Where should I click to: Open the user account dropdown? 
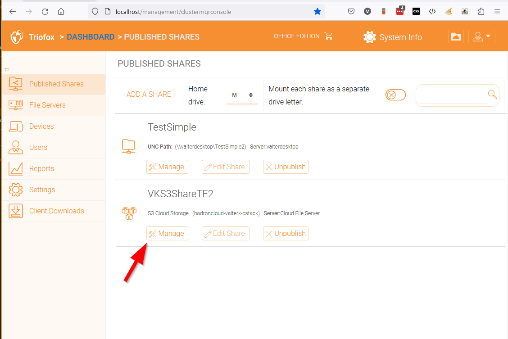pos(482,36)
